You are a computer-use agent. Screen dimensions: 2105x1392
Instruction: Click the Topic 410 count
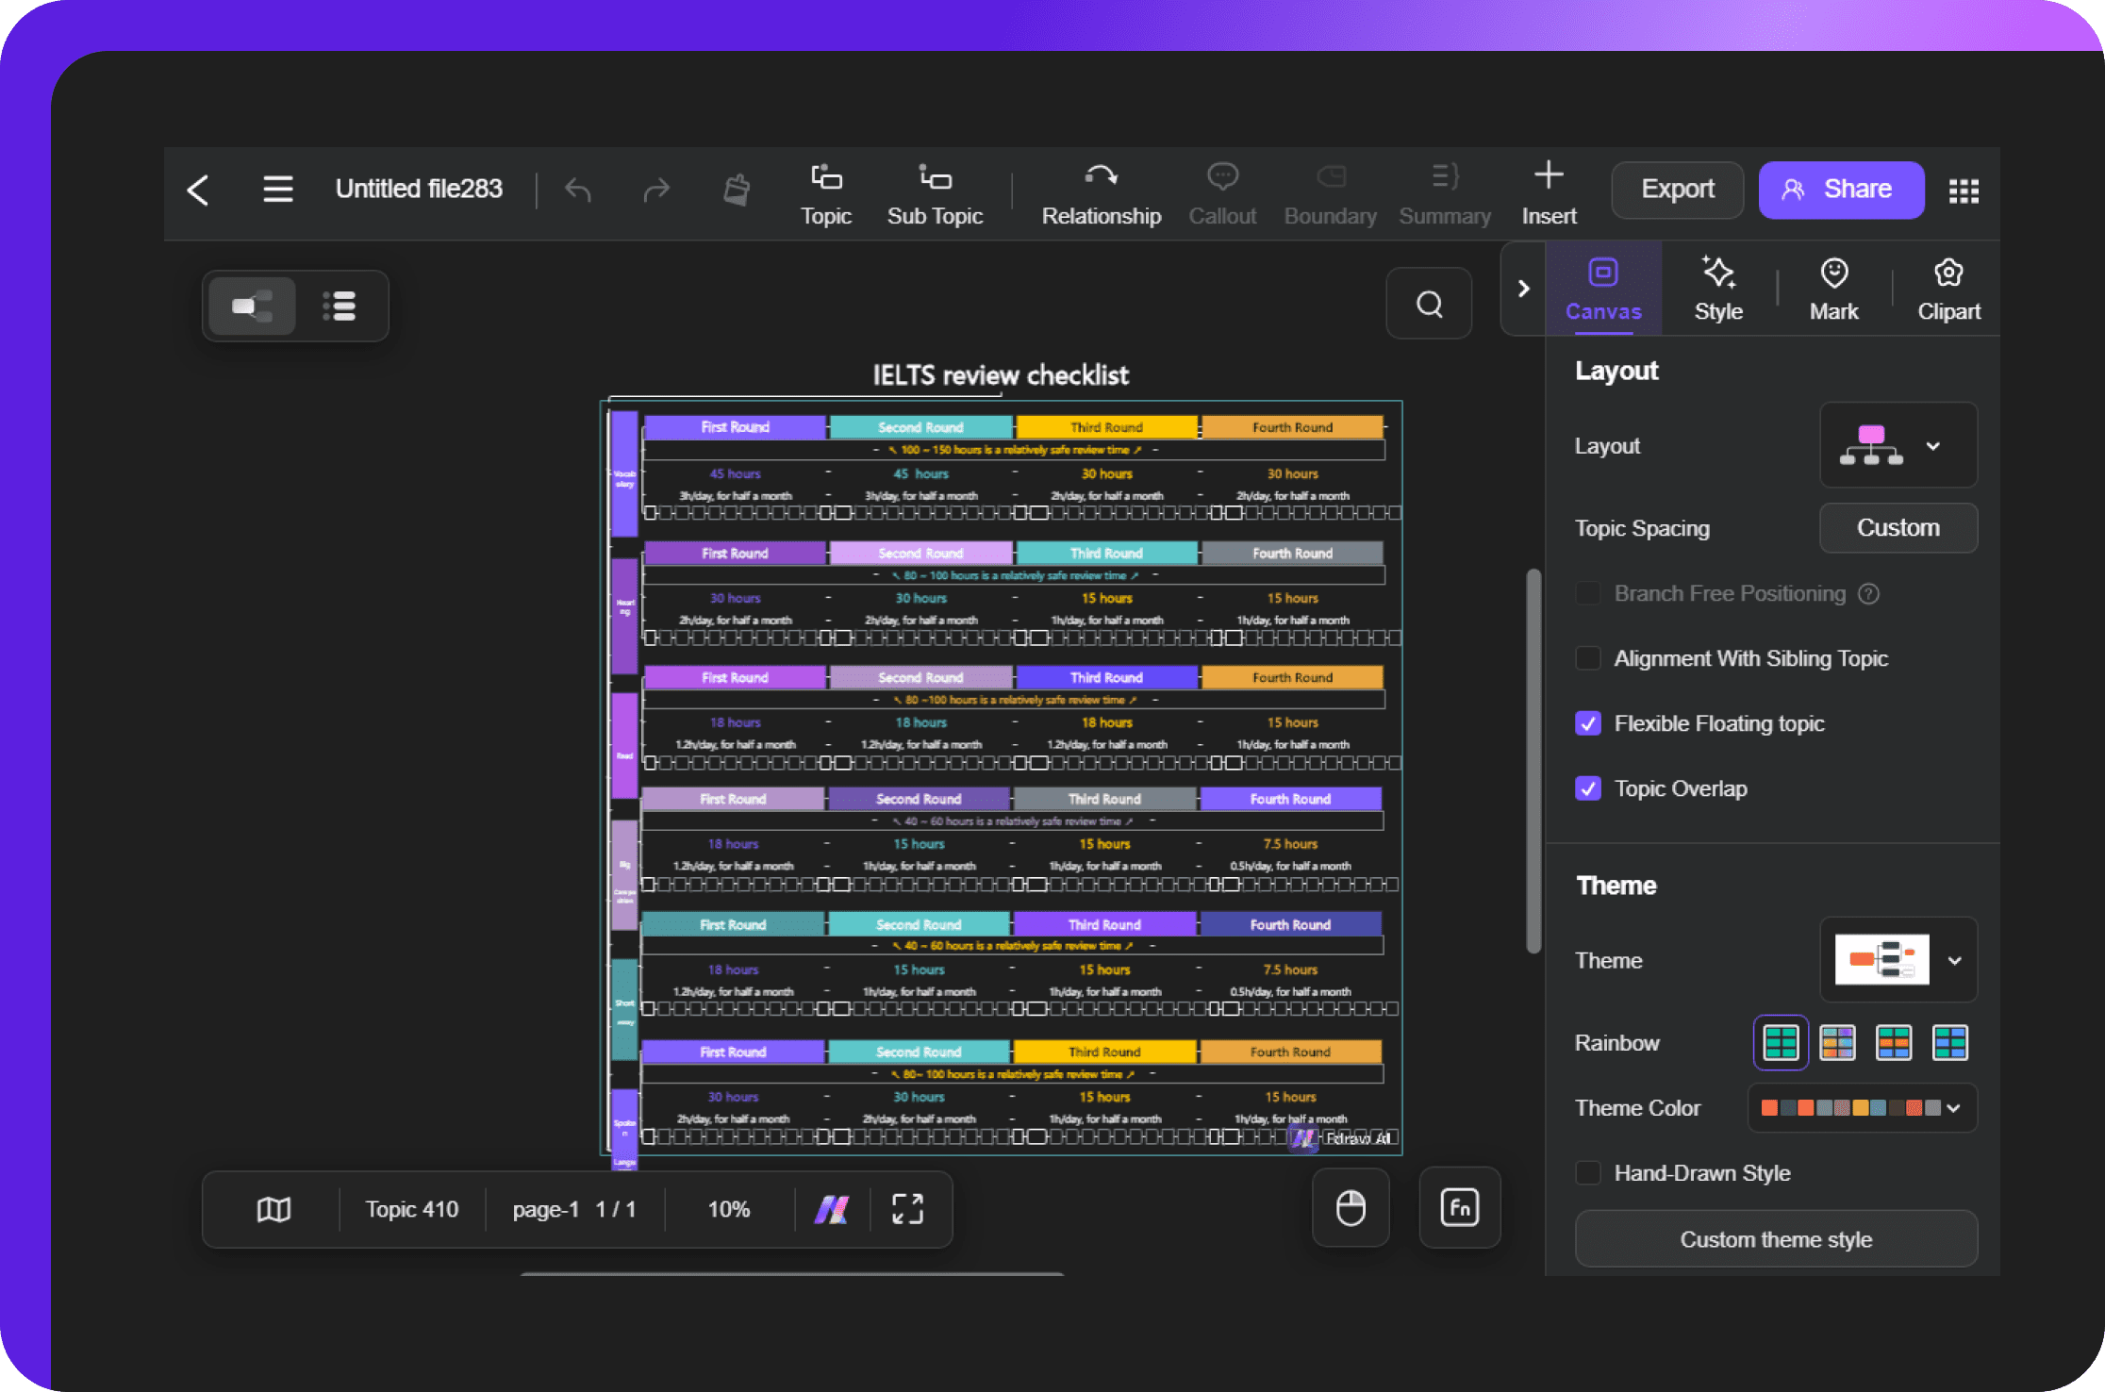(x=411, y=1209)
